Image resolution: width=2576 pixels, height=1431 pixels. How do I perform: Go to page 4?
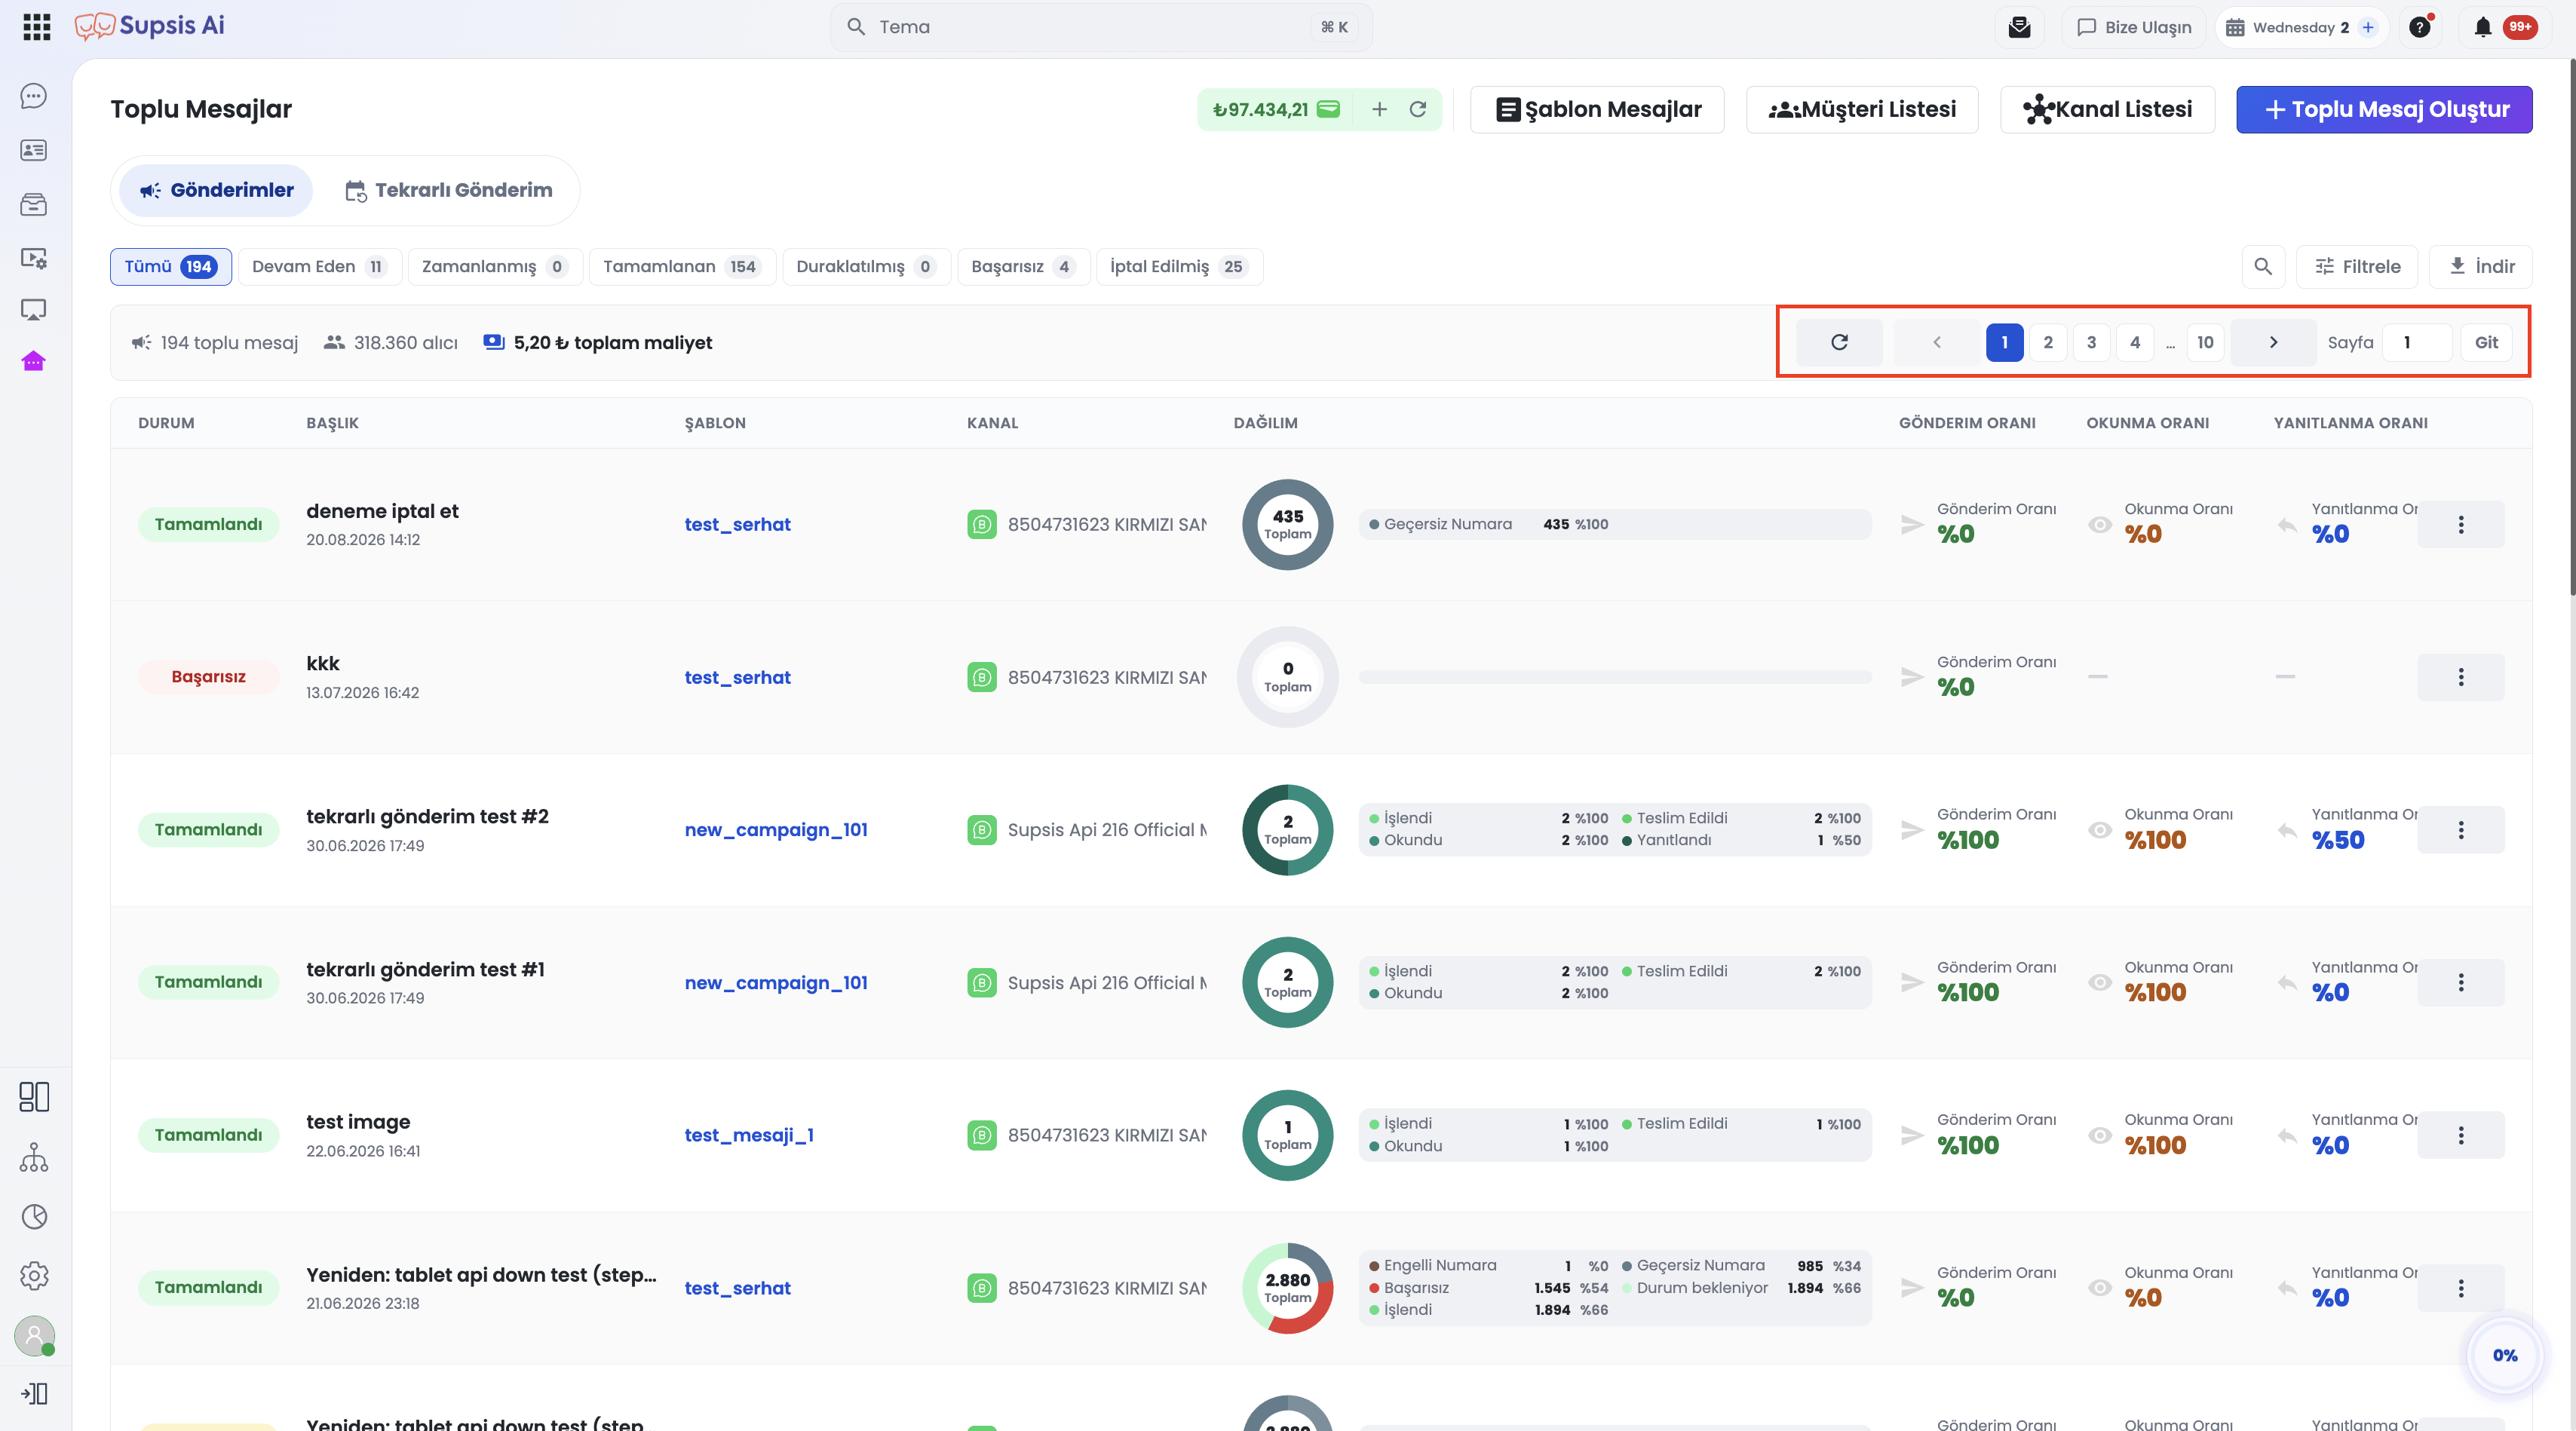pyautogui.click(x=2135, y=342)
